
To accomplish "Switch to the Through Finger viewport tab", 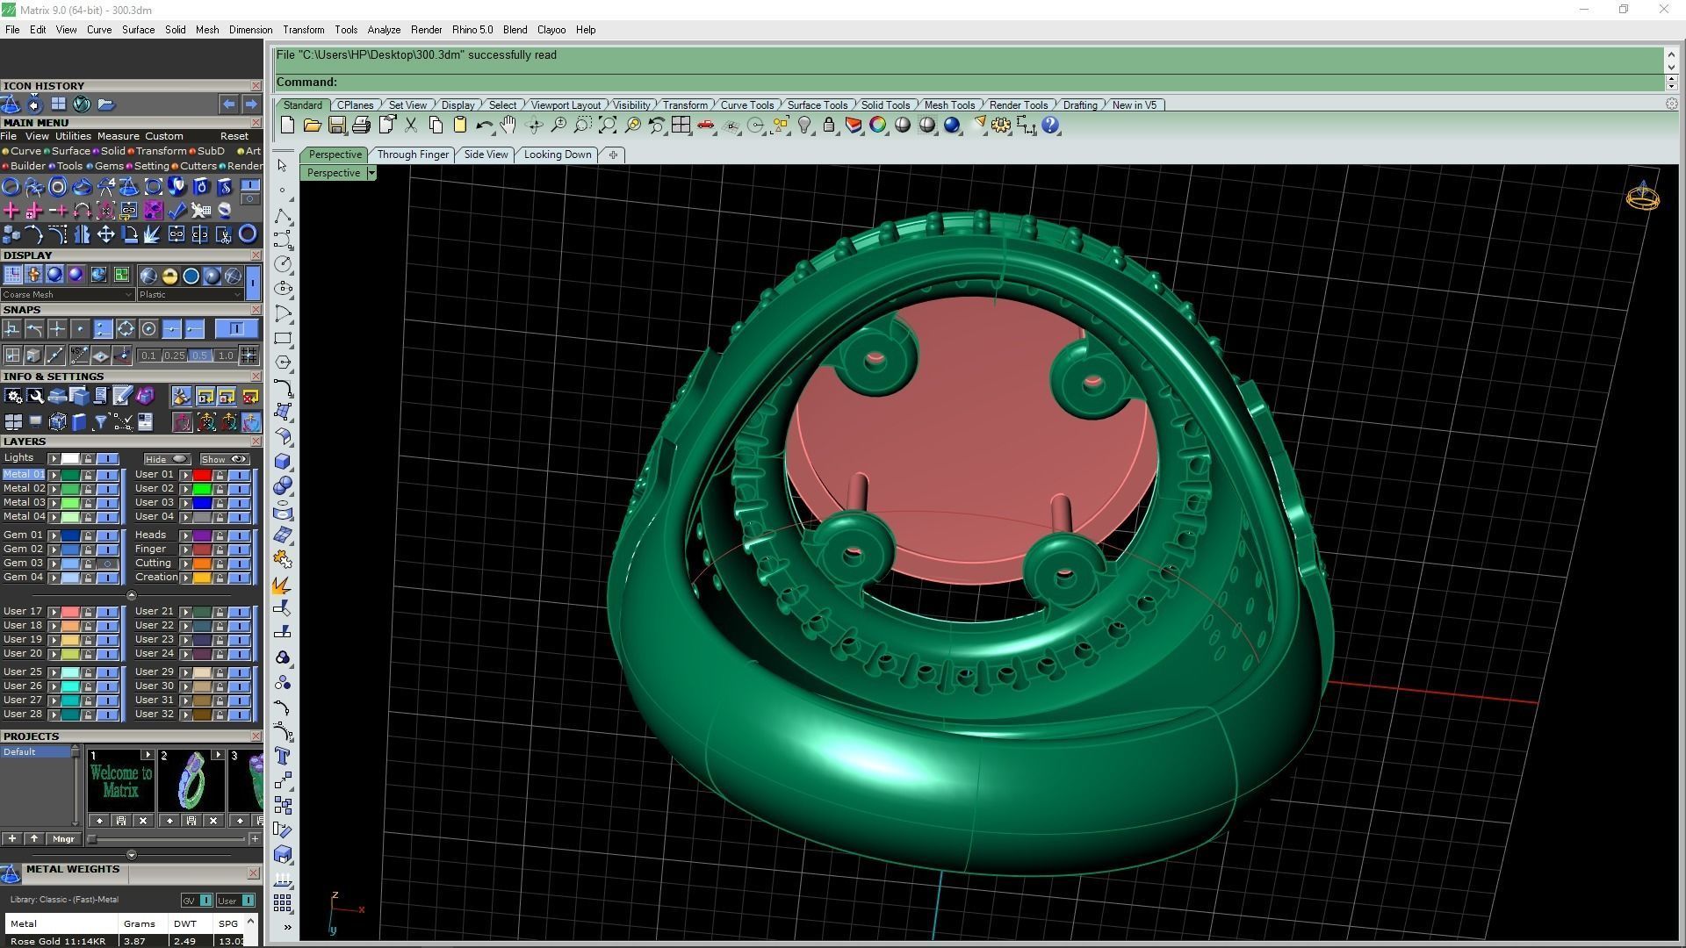I will [413, 154].
